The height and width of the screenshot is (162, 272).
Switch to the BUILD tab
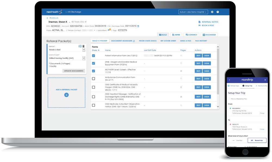163,35
